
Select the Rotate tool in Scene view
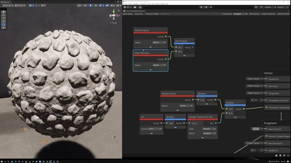click(x=4, y=18)
